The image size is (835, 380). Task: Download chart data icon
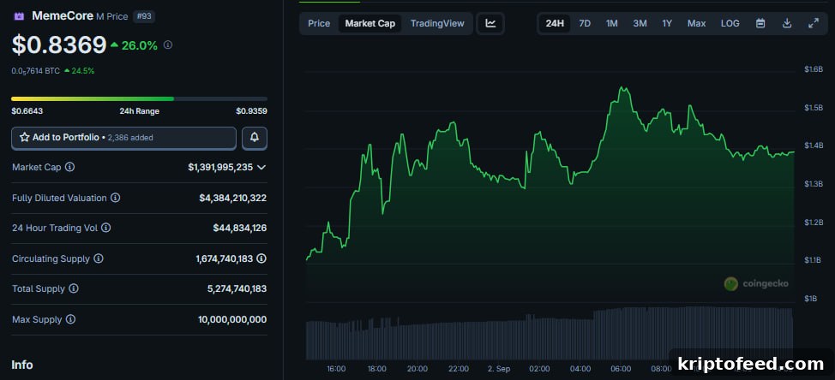[x=787, y=23]
